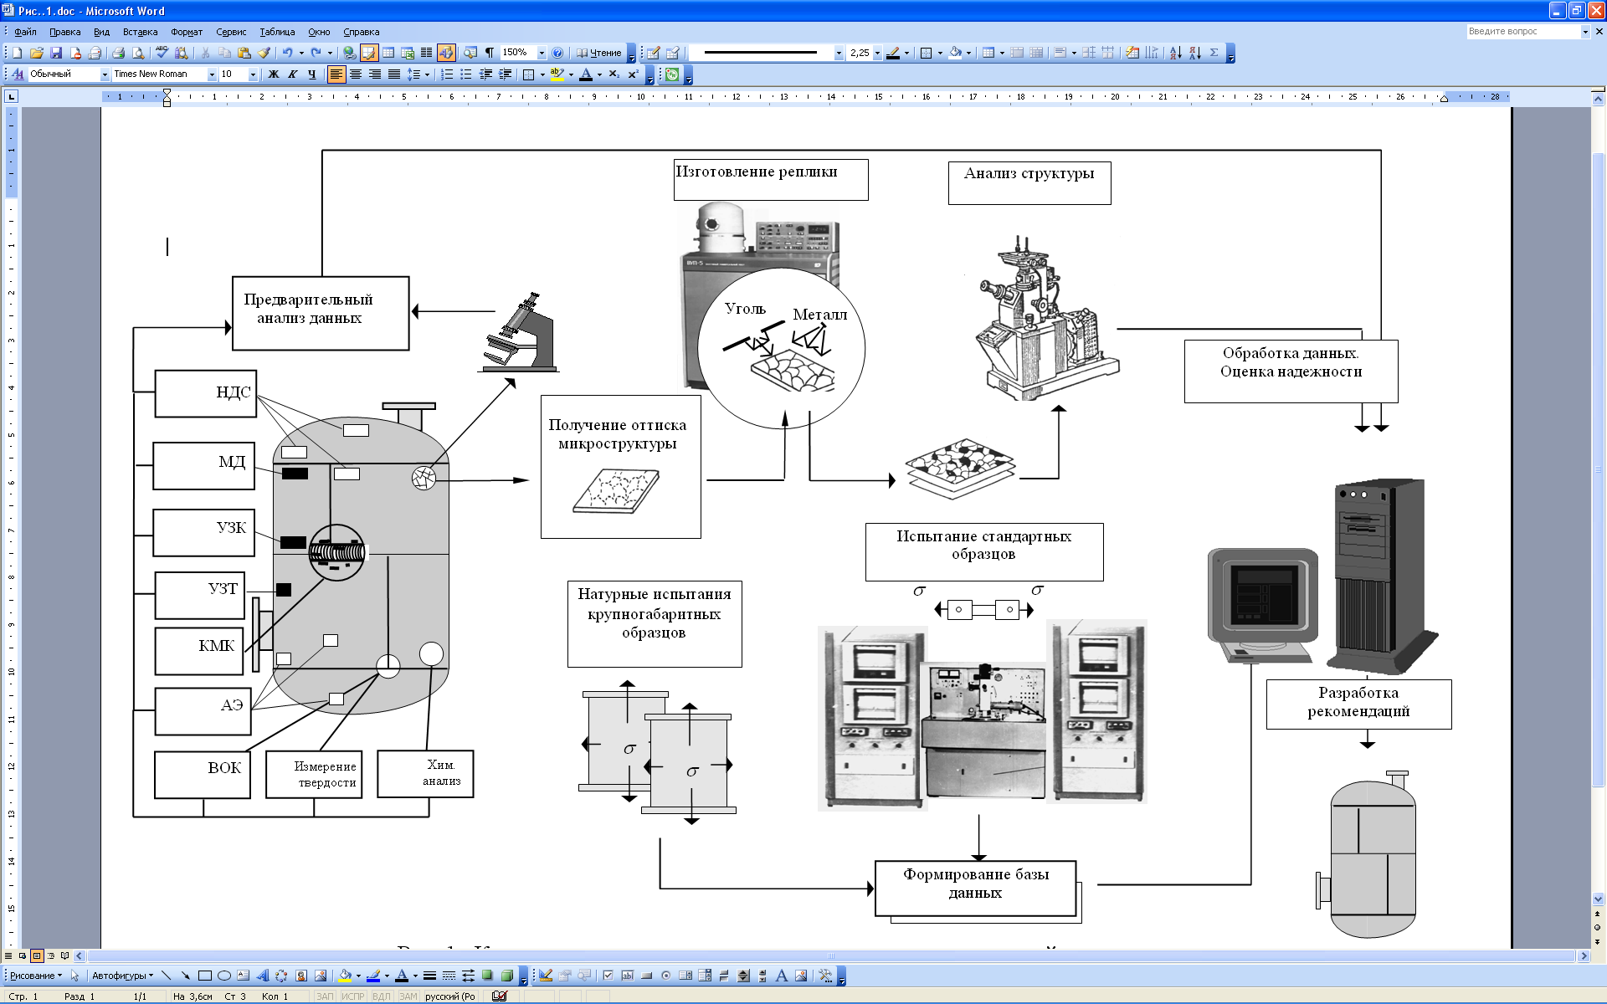Save the document with diskette icon
Image resolution: width=1607 pixels, height=1004 pixels.
pos(56,53)
